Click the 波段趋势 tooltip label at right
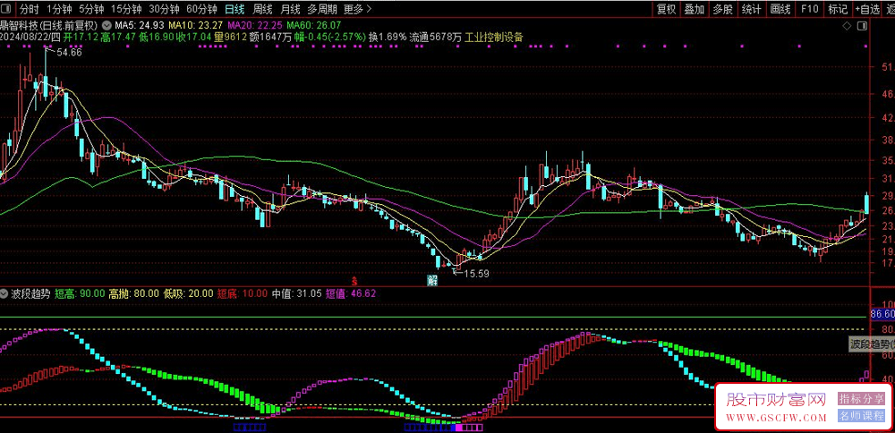The height and width of the screenshot is (433, 895). click(872, 344)
